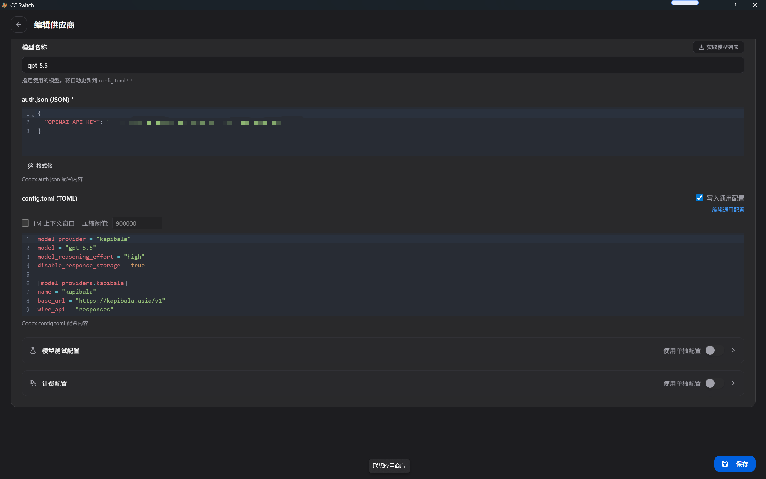Click the 压缩阈值 input showing 900000
The width and height of the screenshot is (766, 479).
[137, 223]
